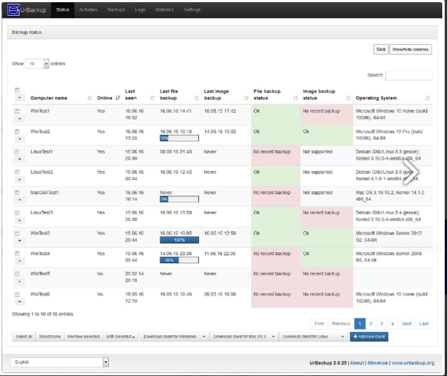Open the With Selected dropdown
Screen dimensions: 447x376
[120, 336]
